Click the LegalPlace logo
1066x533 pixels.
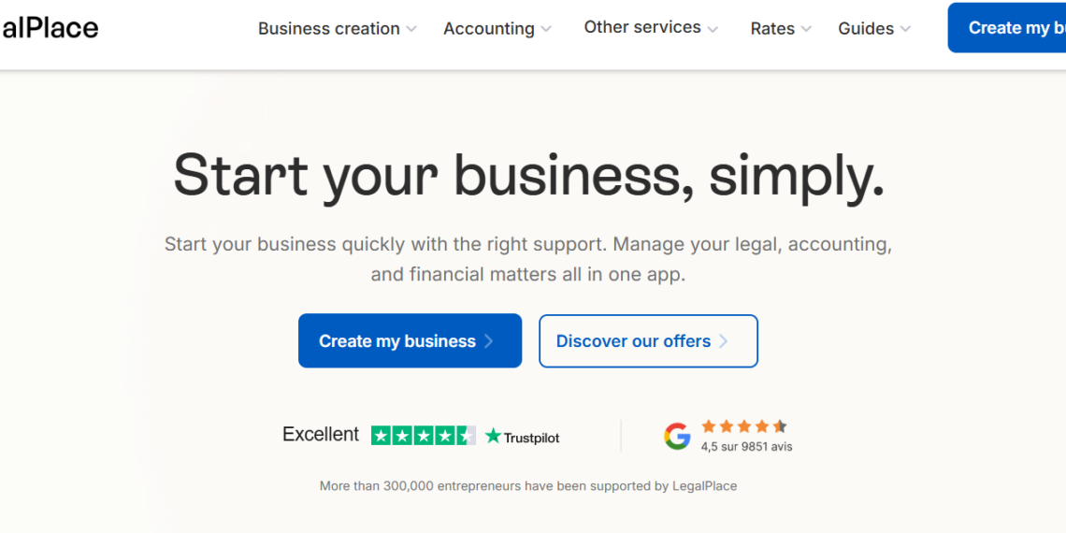pyautogui.click(x=49, y=28)
